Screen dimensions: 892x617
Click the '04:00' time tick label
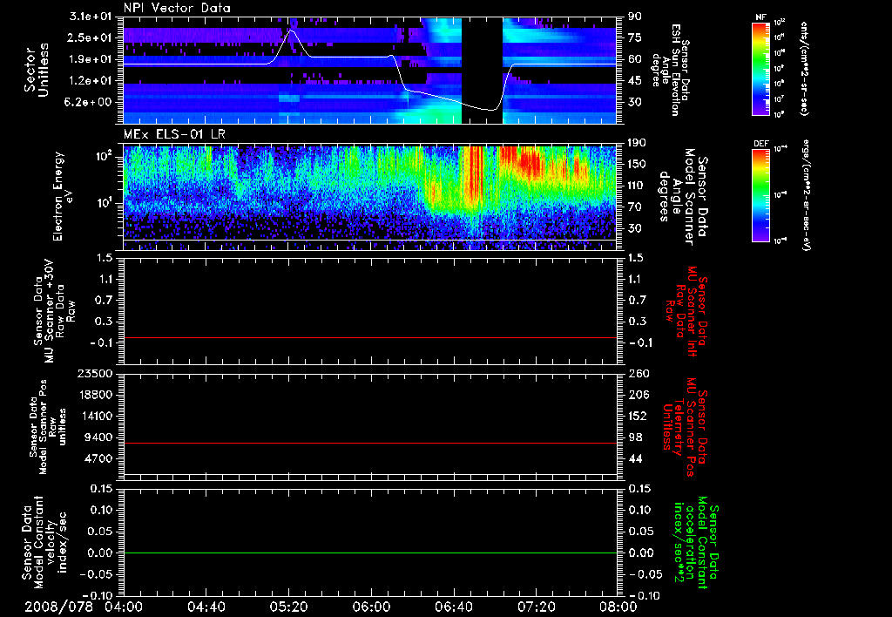[124, 607]
